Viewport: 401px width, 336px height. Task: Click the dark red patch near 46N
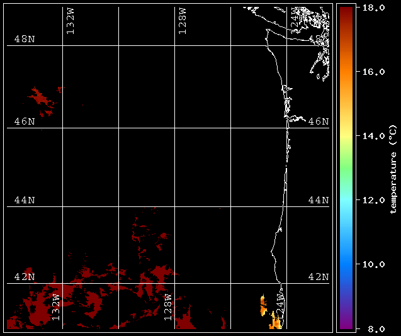click(x=43, y=99)
